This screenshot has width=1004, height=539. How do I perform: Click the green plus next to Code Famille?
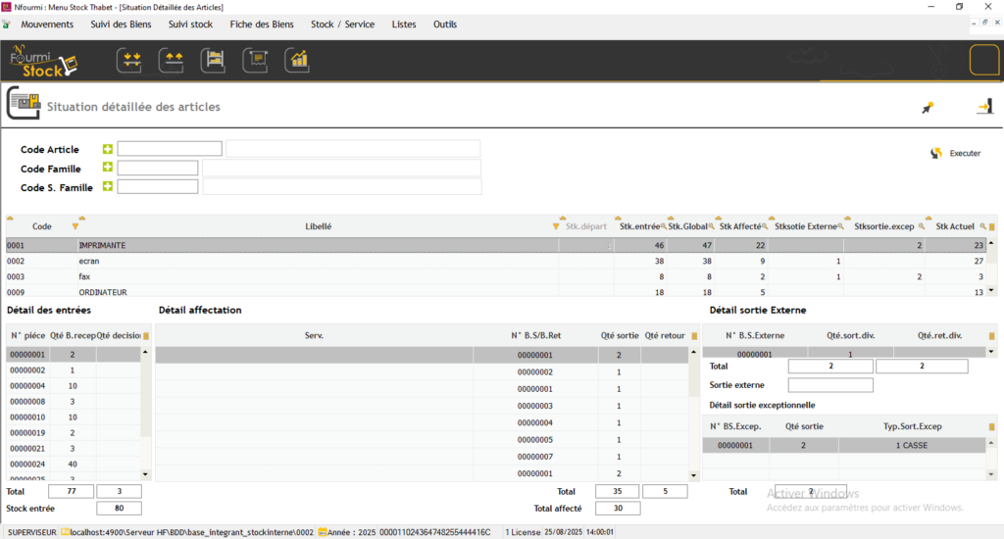[108, 168]
